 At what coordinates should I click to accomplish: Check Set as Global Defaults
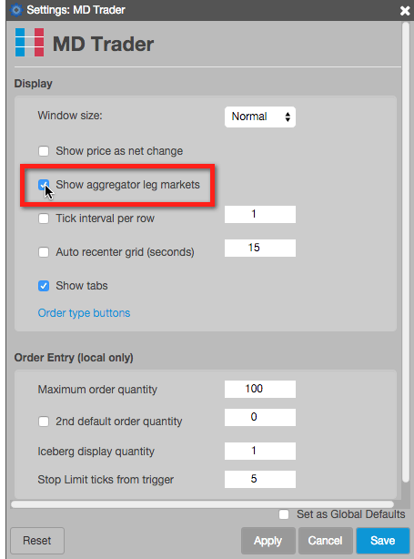(x=284, y=514)
